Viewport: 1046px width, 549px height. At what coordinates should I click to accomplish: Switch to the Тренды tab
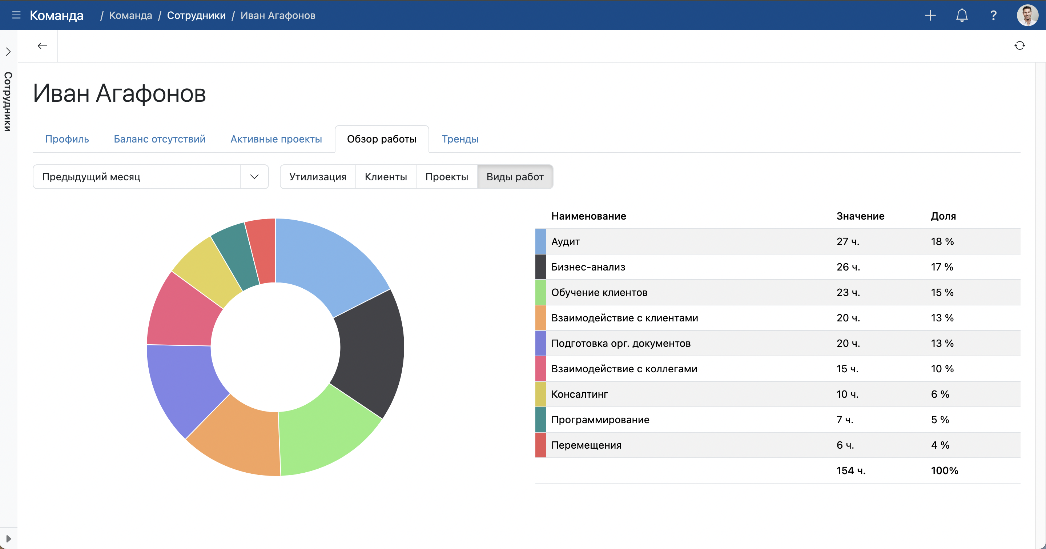pyautogui.click(x=460, y=139)
